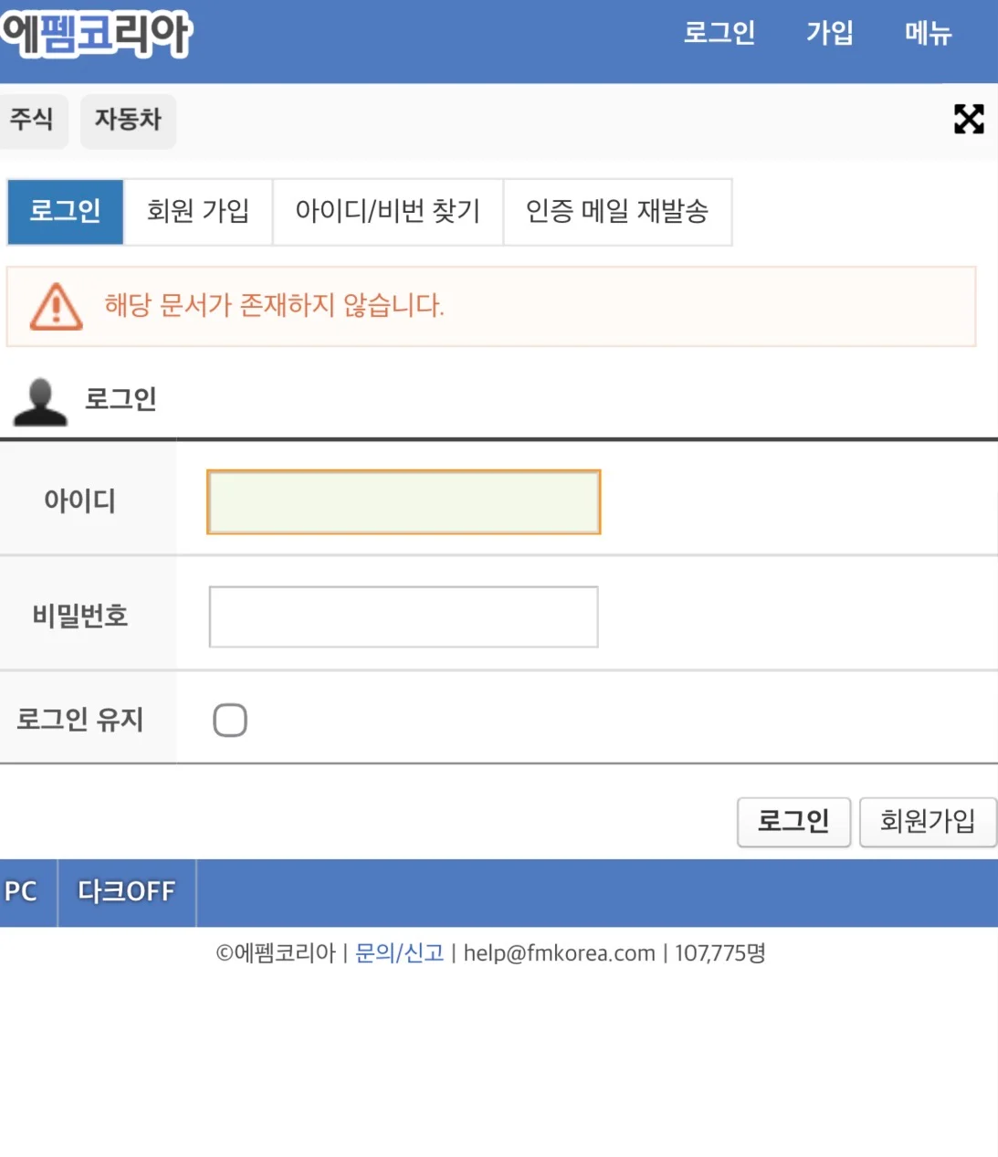Image resolution: width=998 pixels, height=1157 pixels.
Task: Focus the 아이디 input field
Action: tap(404, 502)
